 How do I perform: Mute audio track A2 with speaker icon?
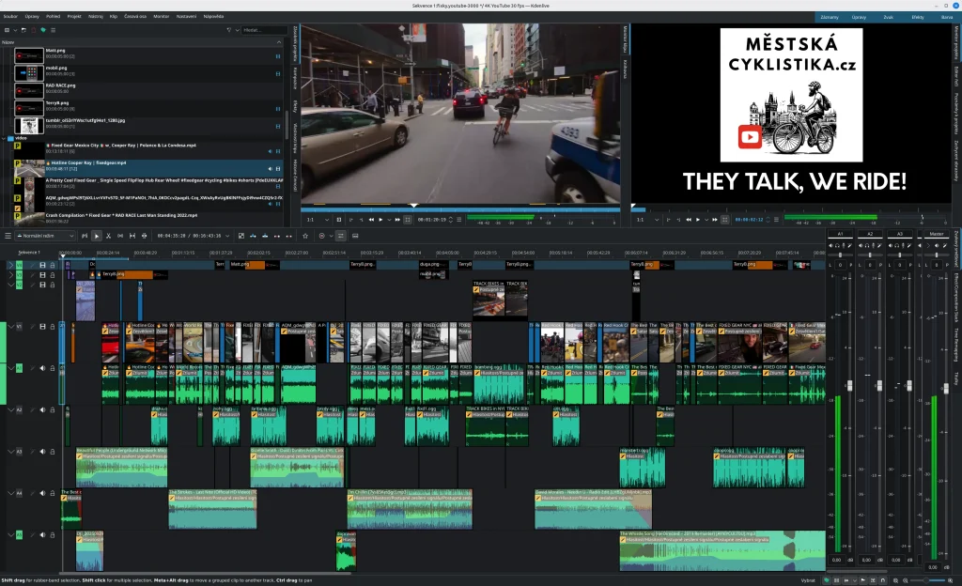coord(42,410)
